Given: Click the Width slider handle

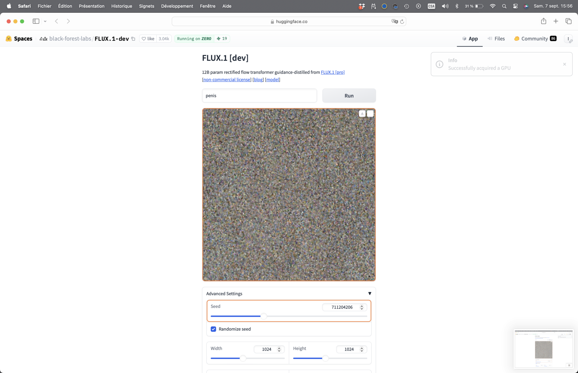Looking at the screenshot, I should (x=243, y=358).
